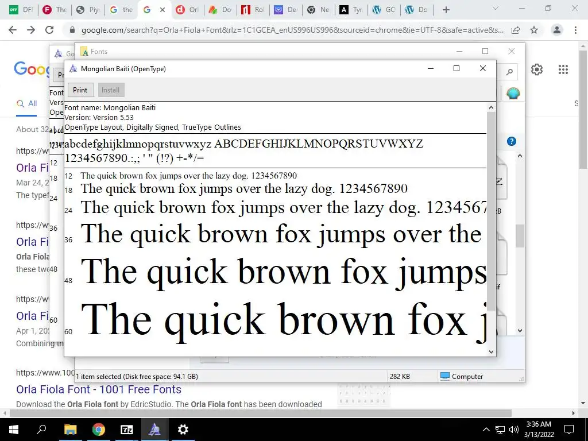Click Fonts window scroll down arrow

(520, 331)
